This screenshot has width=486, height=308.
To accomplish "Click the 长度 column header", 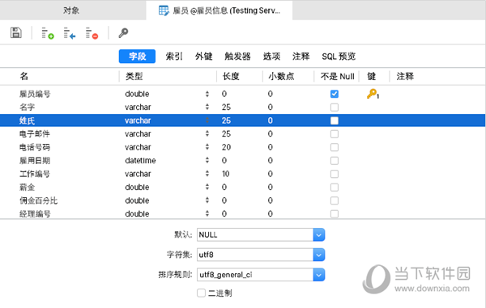I will pos(231,76).
